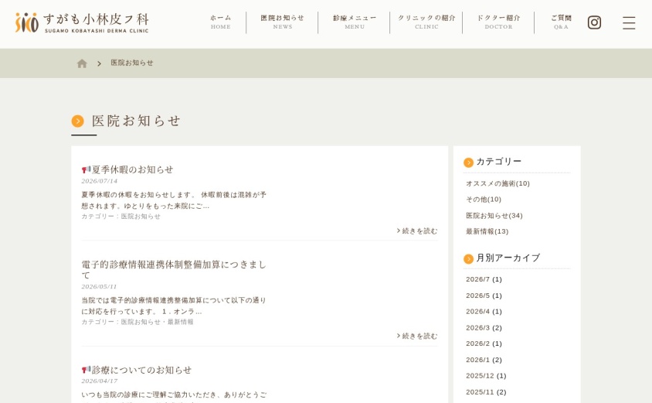Open article 電子的診療情報連携体制整備加算につきまして

click(174, 269)
